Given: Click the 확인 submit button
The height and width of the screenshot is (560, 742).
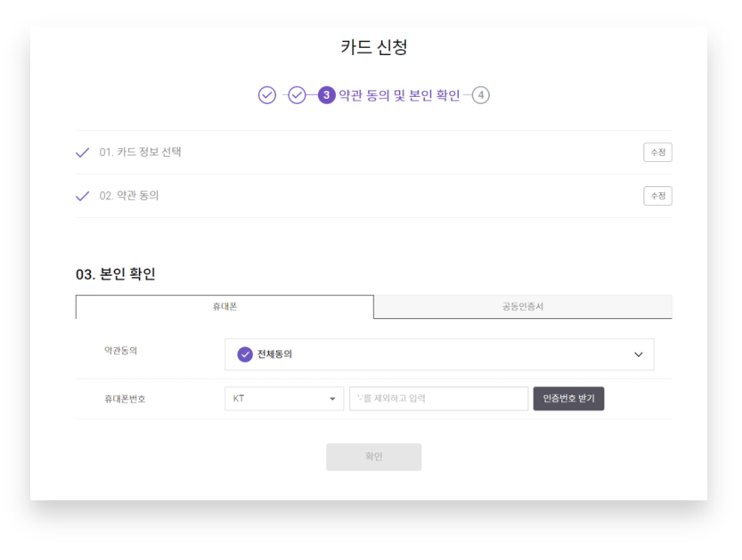Looking at the screenshot, I should (373, 457).
